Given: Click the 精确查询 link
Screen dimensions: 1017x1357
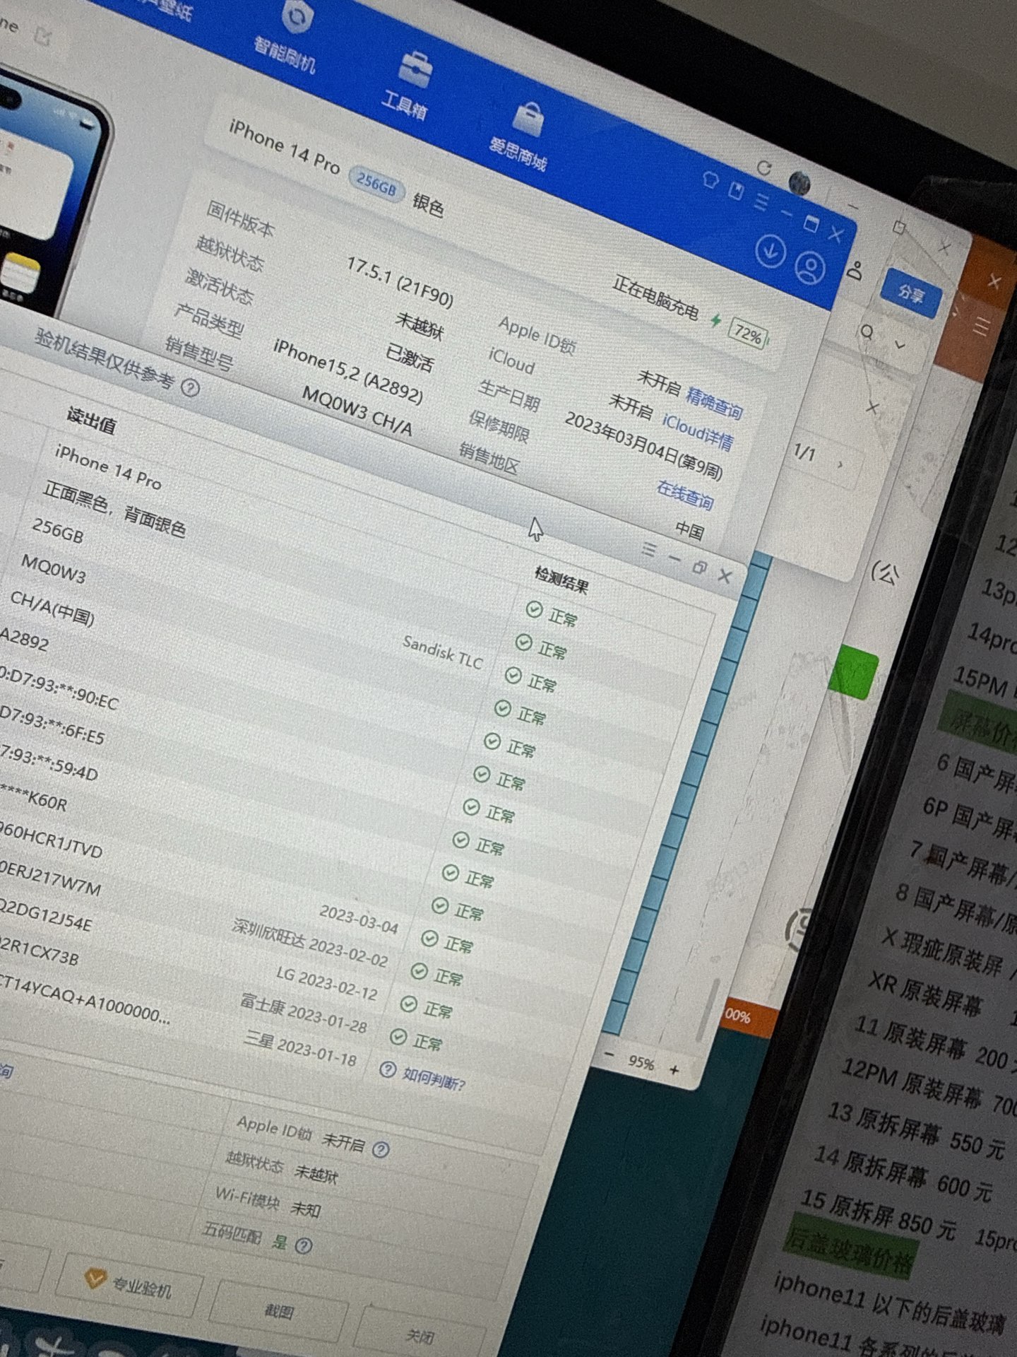Looking at the screenshot, I should point(714,403).
